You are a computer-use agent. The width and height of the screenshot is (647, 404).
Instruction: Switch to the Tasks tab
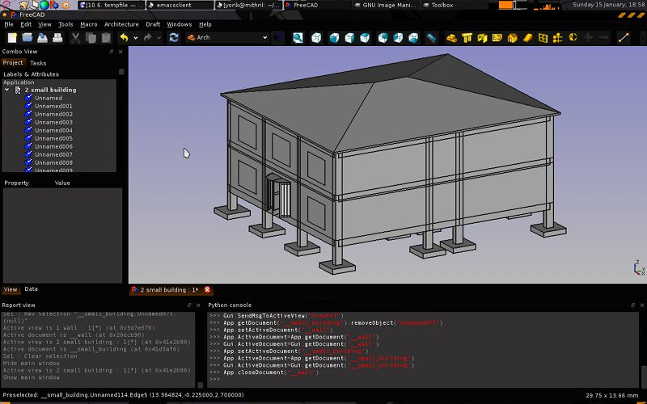tap(38, 63)
